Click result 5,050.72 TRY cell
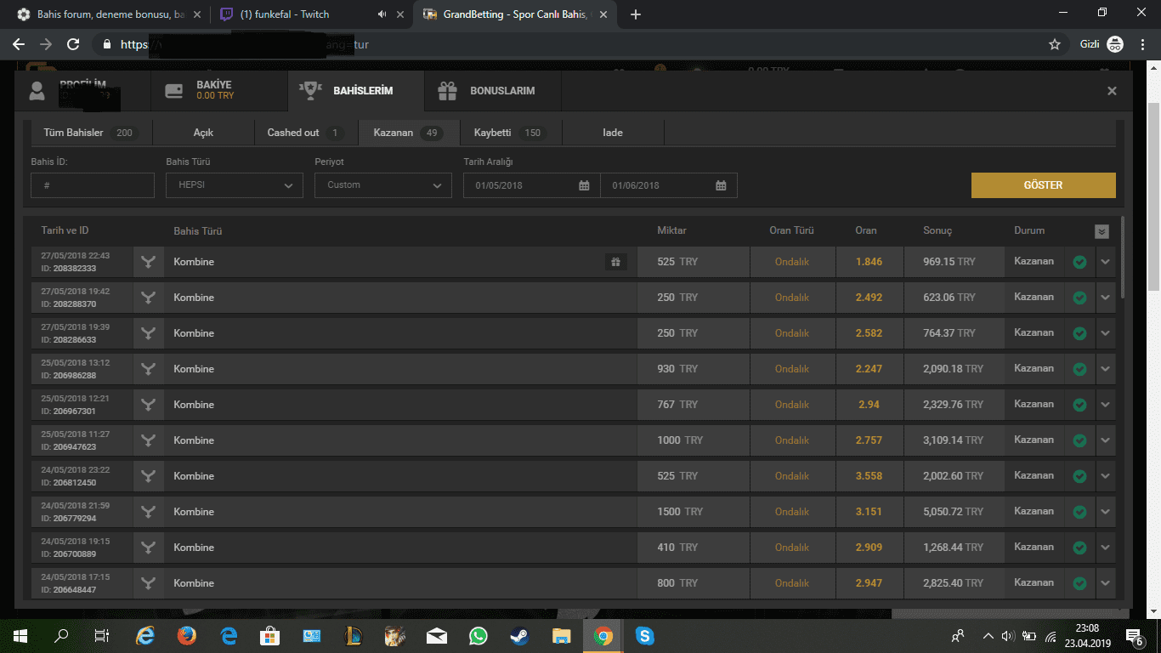Image resolution: width=1161 pixels, height=653 pixels. (x=954, y=512)
